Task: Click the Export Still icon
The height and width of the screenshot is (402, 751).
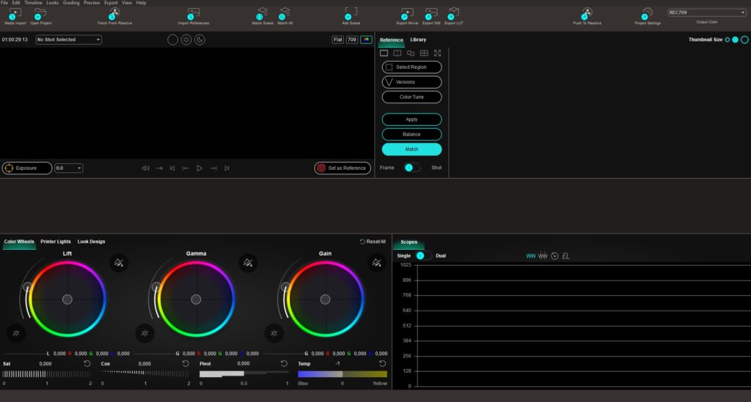Action: coord(431,14)
